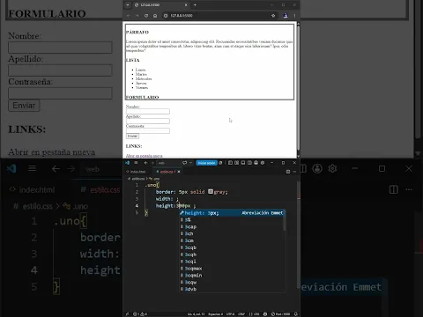Bookmark this page with the star
The image size is (423, 317).
(273, 16)
